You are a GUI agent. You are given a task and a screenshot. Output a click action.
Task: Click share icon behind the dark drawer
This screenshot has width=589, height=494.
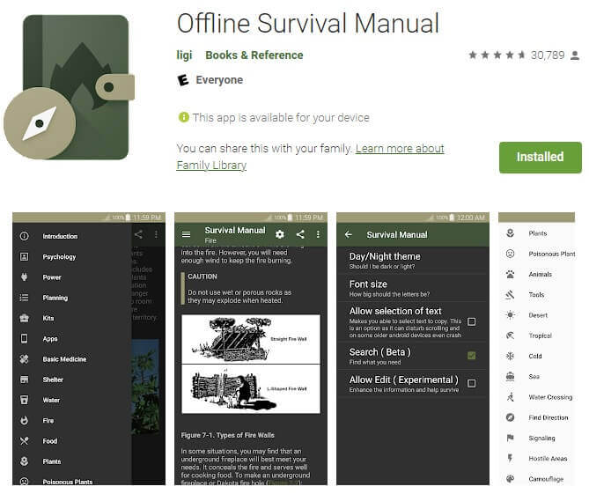click(138, 234)
